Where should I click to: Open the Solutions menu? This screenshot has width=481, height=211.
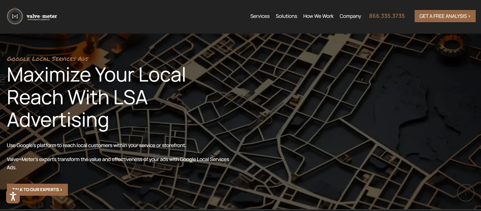coord(286,16)
